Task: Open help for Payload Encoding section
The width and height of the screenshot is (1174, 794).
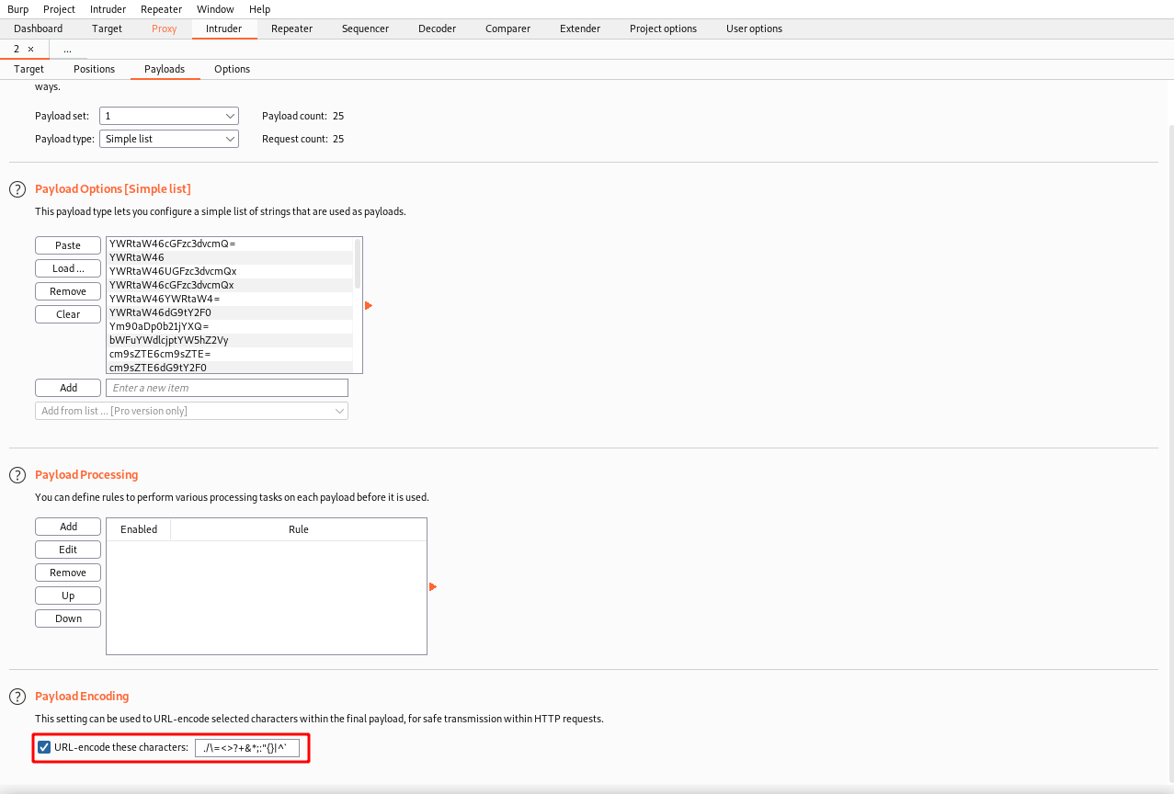Action: point(17,697)
